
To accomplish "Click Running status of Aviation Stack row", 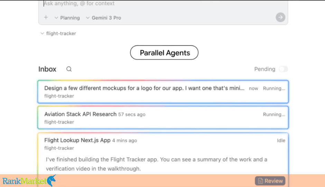I will click(x=274, y=115).
